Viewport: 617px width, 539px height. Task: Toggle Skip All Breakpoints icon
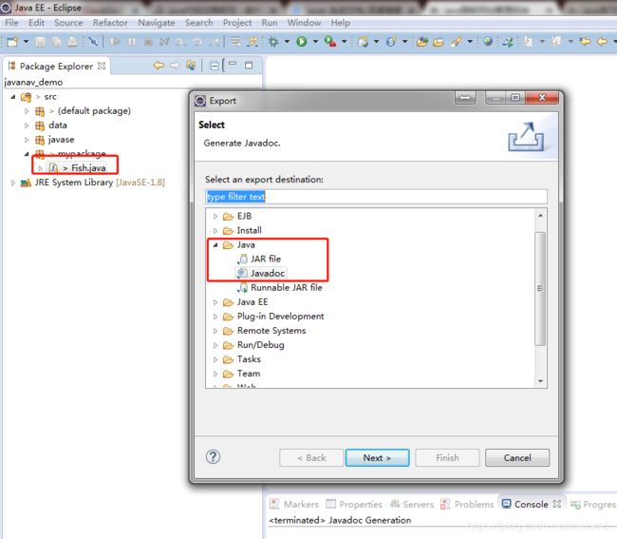coord(93,42)
